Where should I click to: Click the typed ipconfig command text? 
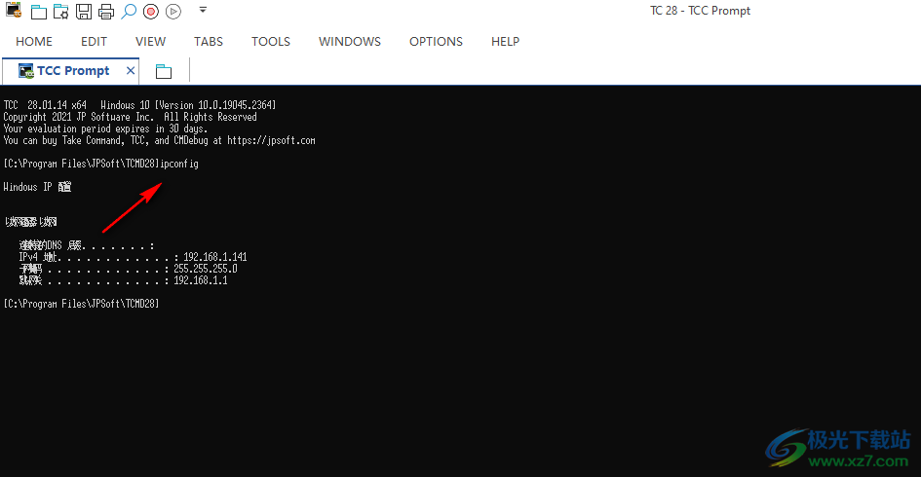pyautogui.click(x=179, y=164)
